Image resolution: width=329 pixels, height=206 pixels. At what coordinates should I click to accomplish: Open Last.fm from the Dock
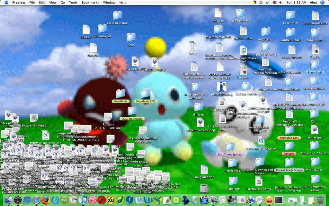(x=92, y=200)
